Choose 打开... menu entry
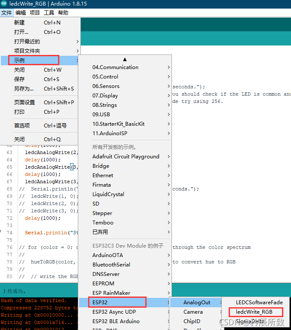This screenshot has height=330, width=291. (40, 32)
